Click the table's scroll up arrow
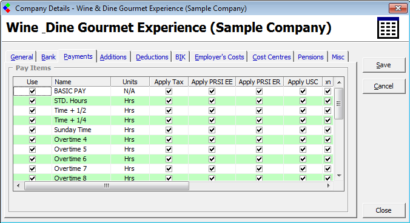Image resolution: width=410 pixels, height=223 pixels. tap(339, 82)
